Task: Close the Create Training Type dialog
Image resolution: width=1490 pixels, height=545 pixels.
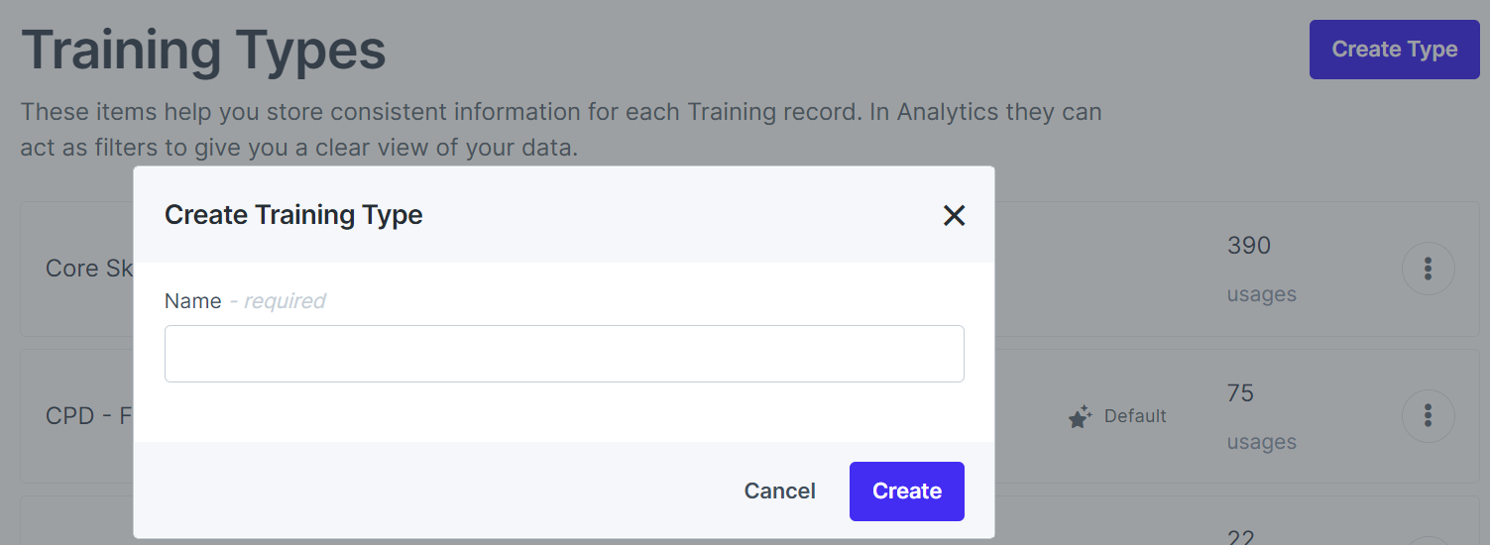Action: (954, 215)
